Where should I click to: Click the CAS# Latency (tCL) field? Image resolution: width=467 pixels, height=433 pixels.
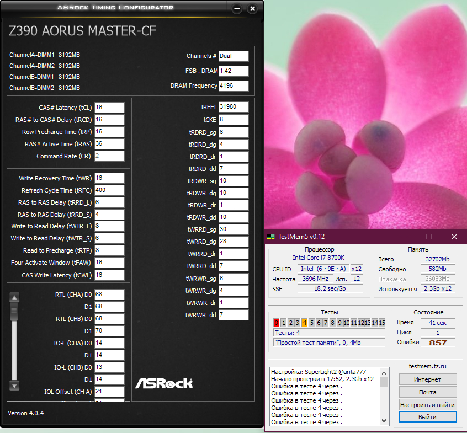tap(109, 108)
